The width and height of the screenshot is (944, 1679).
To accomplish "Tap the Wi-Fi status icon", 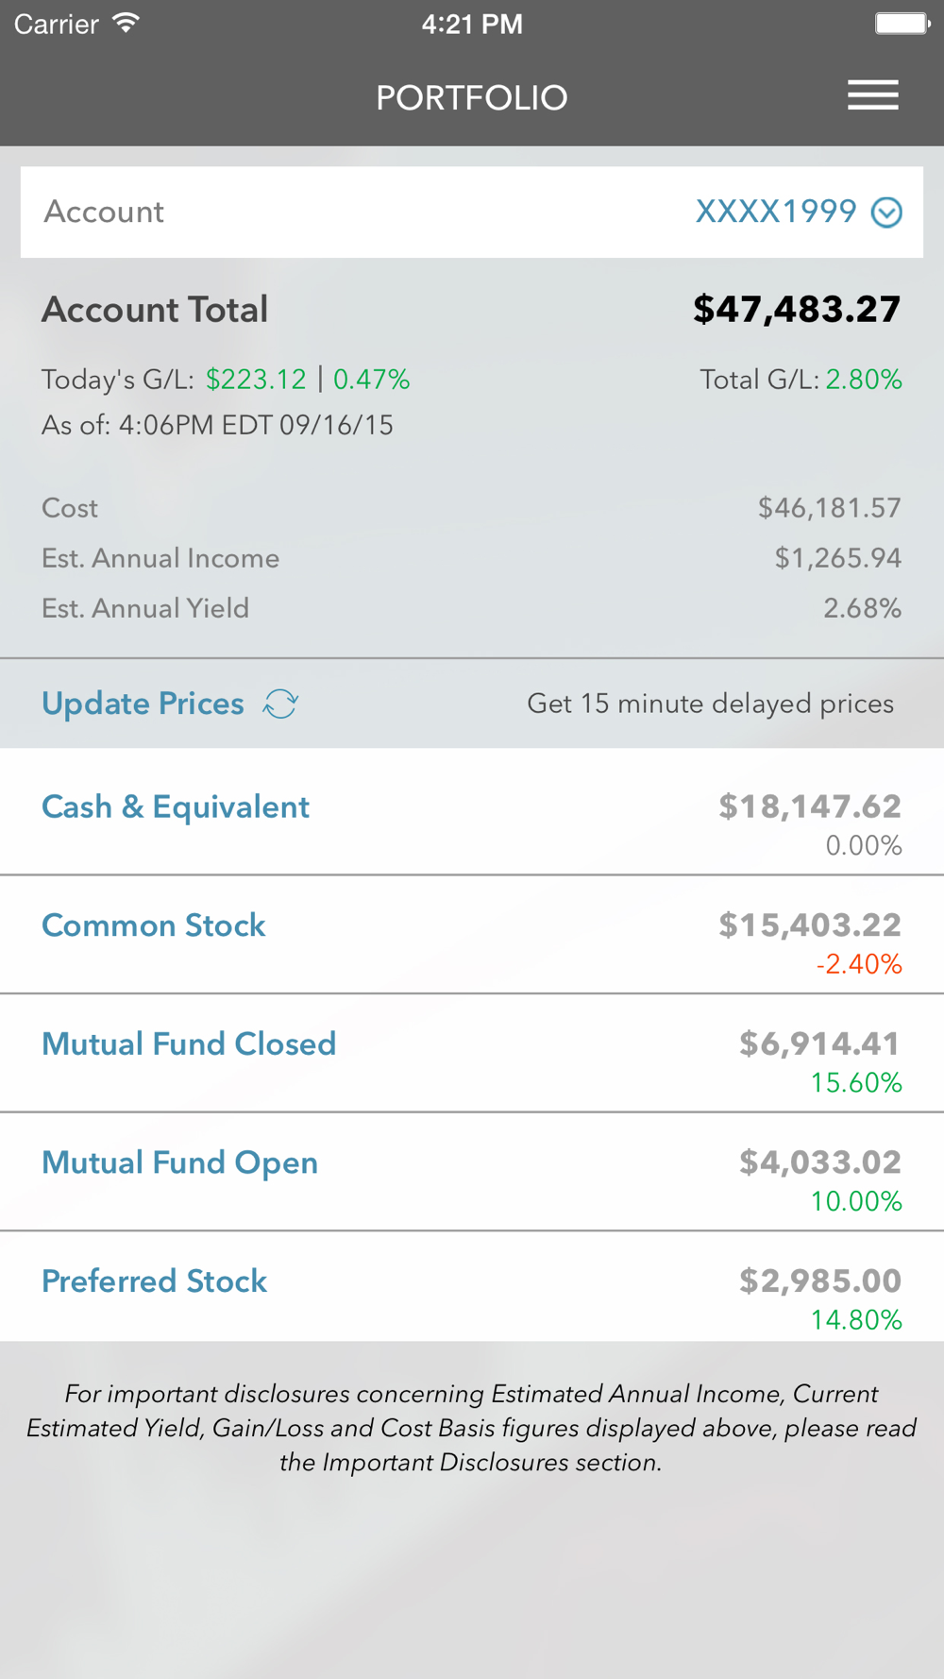I will click(x=126, y=23).
